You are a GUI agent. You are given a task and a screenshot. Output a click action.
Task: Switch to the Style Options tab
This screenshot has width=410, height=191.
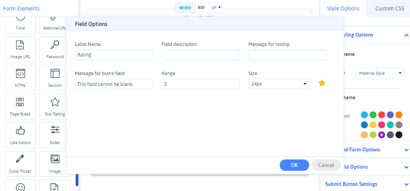point(343,8)
